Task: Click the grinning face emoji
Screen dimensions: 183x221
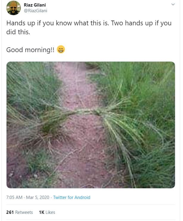Action: click(61, 49)
